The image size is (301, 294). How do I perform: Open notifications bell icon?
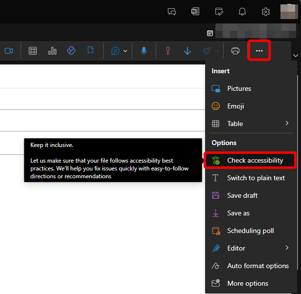click(242, 11)
